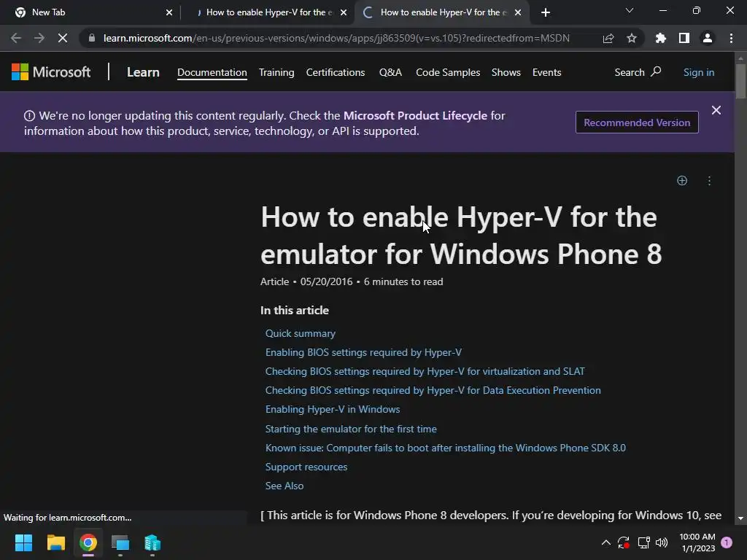Go to Learn home link
Screen dimensions: 747x560
click(x=143, y=72)
